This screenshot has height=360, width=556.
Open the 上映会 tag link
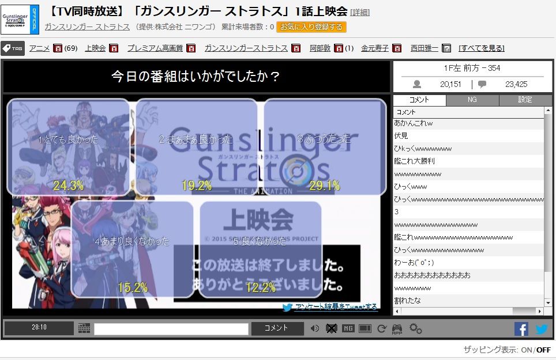click(x=95, y=48)
